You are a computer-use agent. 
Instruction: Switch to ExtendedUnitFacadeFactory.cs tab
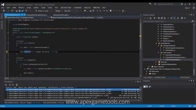37,15
